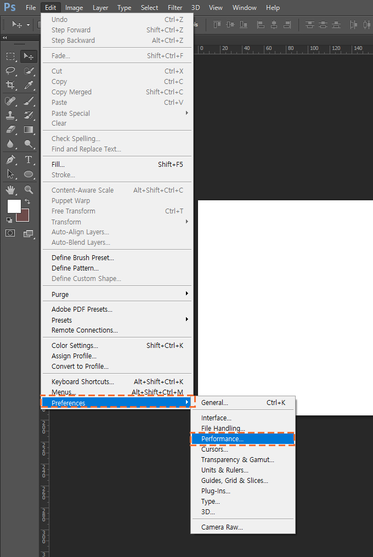Reset to default foreground and background colors

click(9, 220)
